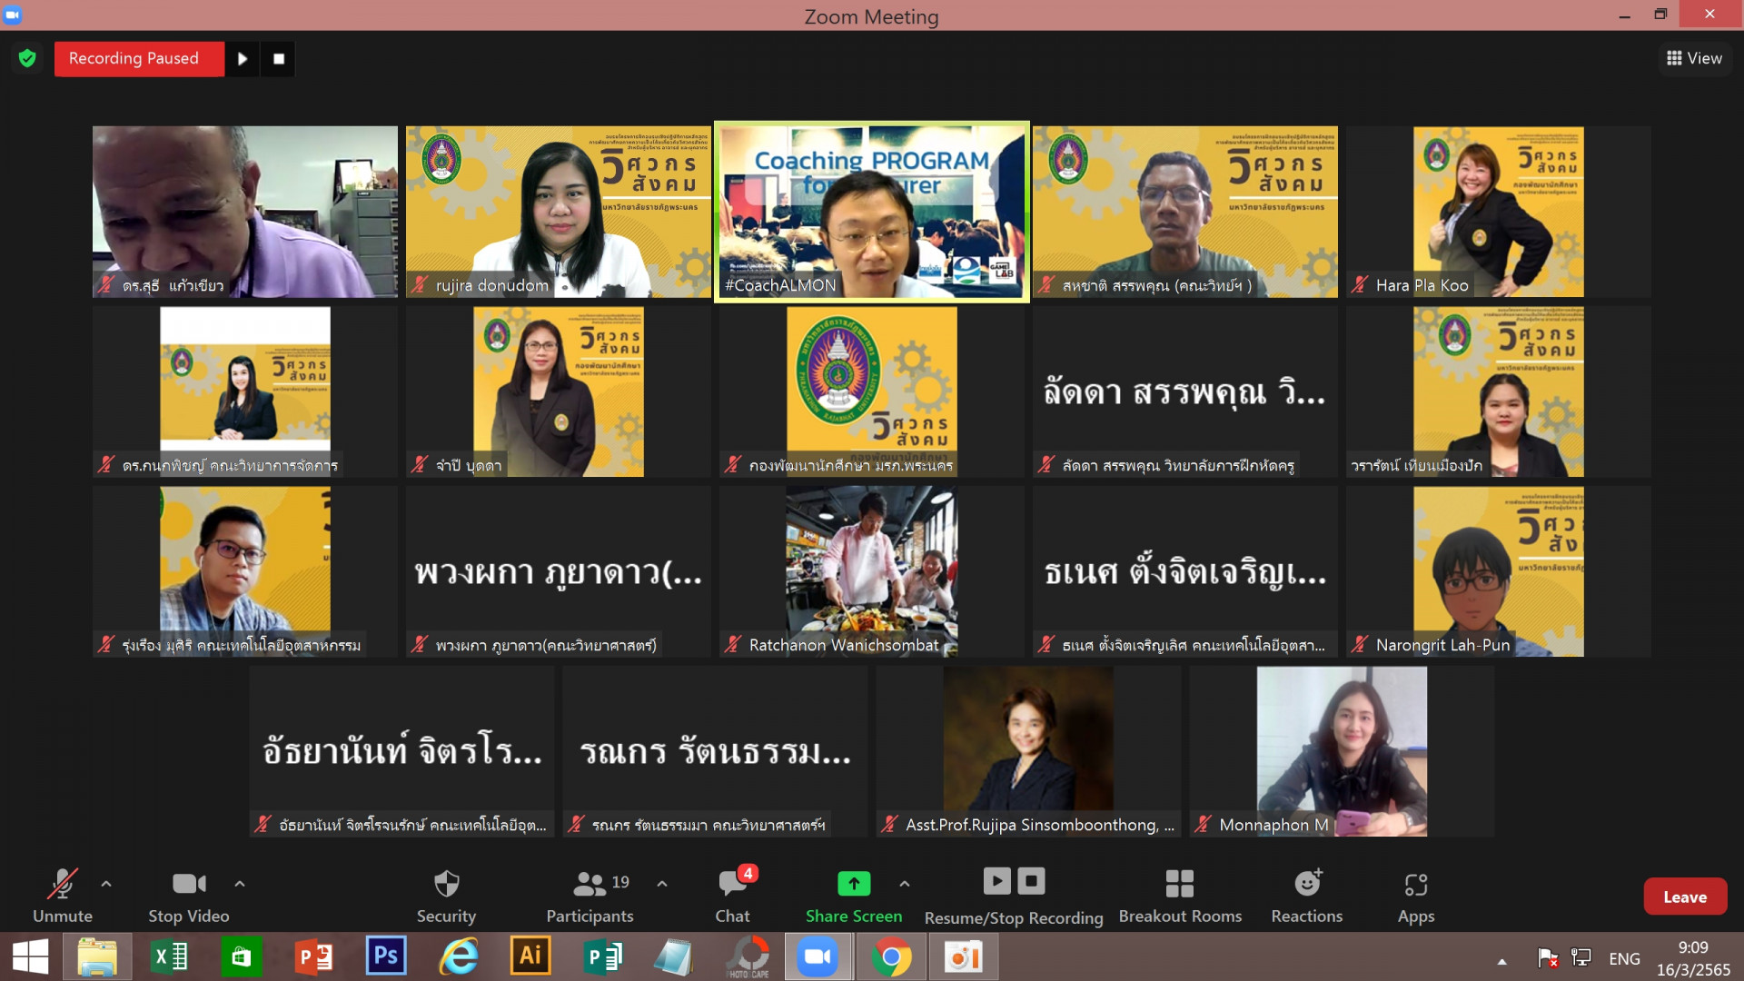This screenshot has width=1744, height=981.
Task: Select Hara Pla Koo video tile
Action: [x=1499, y=212]
